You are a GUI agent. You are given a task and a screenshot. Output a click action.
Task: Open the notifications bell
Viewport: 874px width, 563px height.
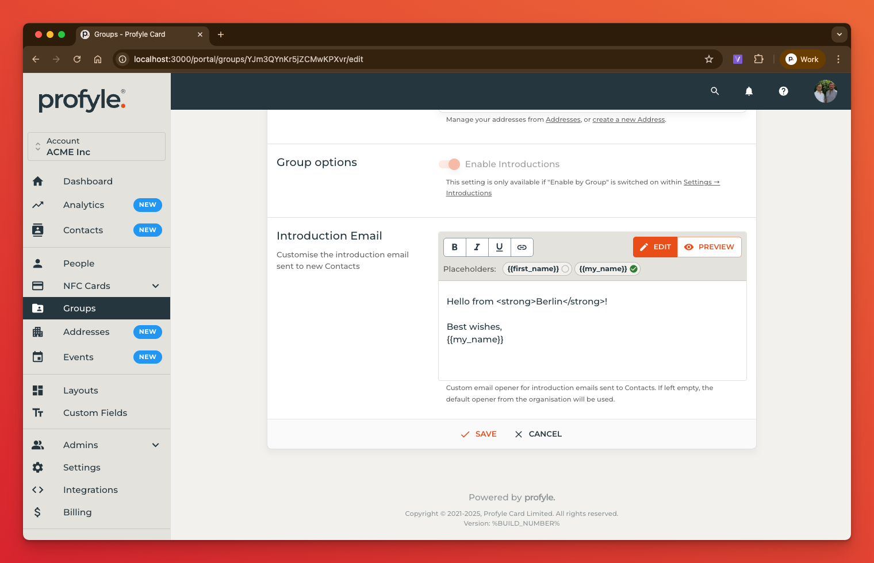tap(749, 91)
